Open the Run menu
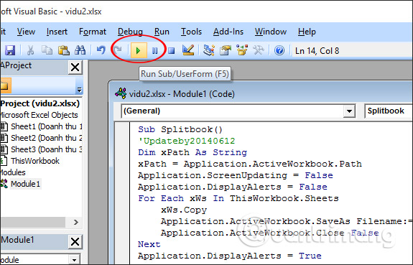This screenshot has width=413, height=265. (x=162, y=32)
